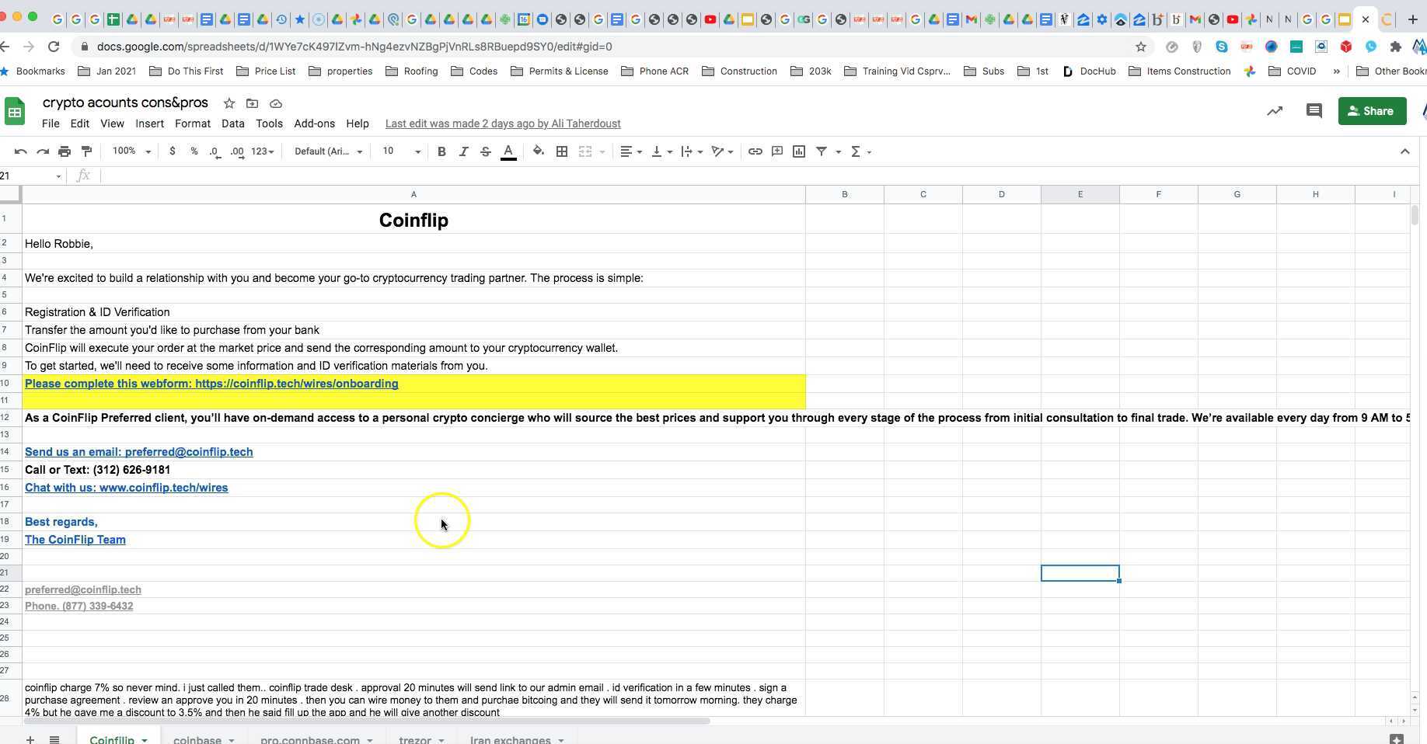Apply bold formatting
1427x744 pixels.
441,151
